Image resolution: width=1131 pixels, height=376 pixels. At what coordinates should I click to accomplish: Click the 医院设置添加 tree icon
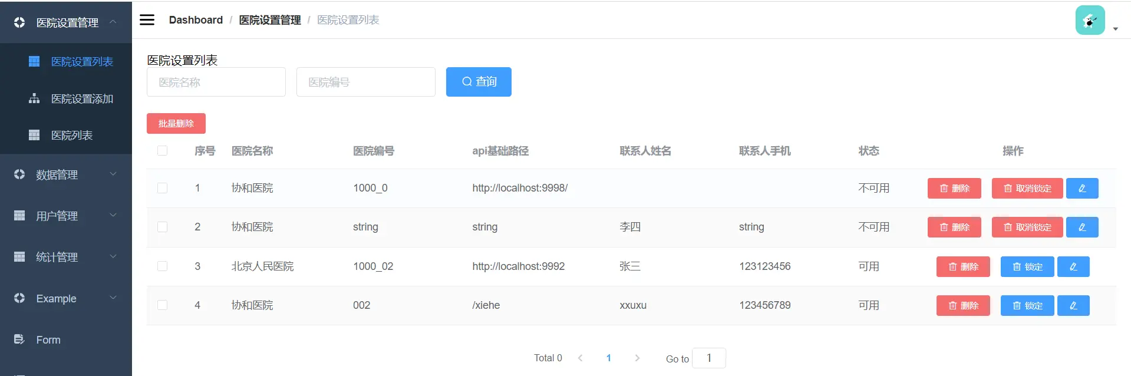click(x=34, y=98)
